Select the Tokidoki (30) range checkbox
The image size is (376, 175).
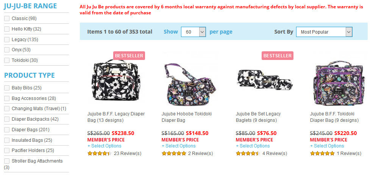point(7,60)
